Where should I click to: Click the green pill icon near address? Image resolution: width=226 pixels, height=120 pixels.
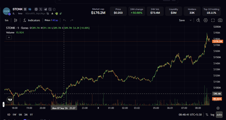click(x=61, y=13)
